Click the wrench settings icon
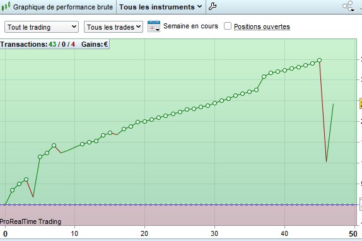 pos(213,6)
